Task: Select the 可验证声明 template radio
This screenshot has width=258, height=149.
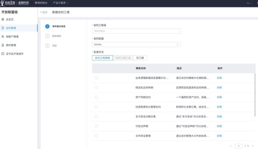Action: [x=96, y=126]
